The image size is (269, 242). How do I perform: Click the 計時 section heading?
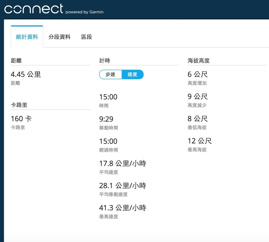(105, 61)
